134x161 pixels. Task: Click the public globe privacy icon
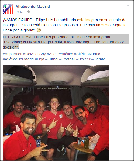point(29,12)
